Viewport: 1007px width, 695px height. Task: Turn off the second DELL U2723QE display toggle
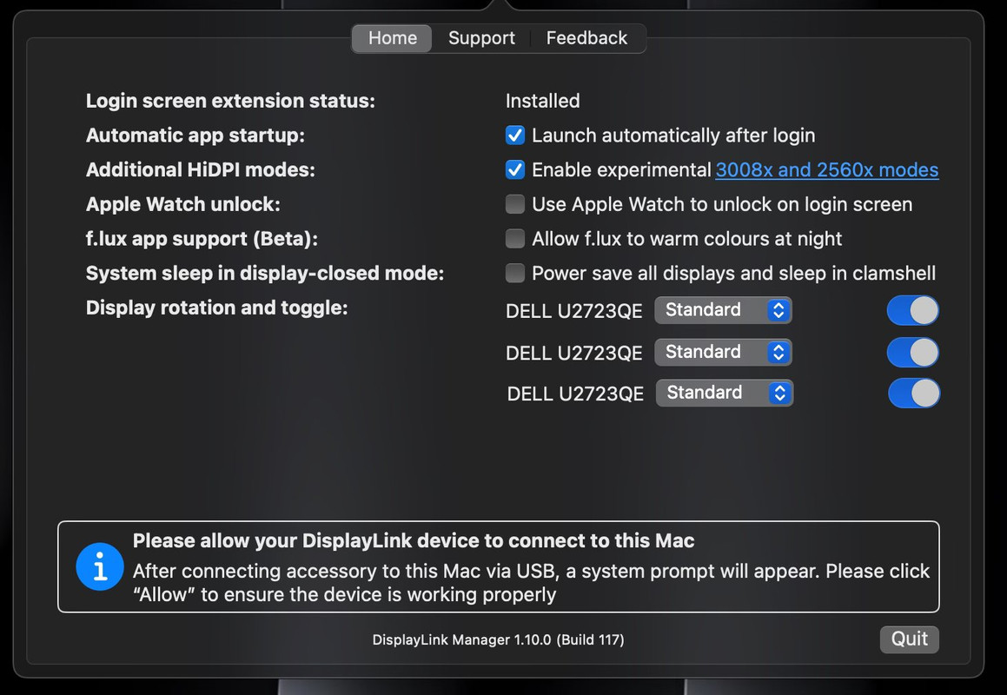(x=912, y=353)
